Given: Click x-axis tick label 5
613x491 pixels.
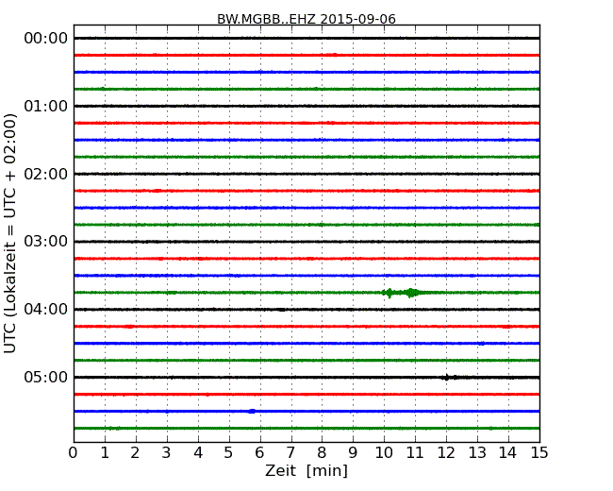Looking at the screenshot, I should [x=229, y=453].
